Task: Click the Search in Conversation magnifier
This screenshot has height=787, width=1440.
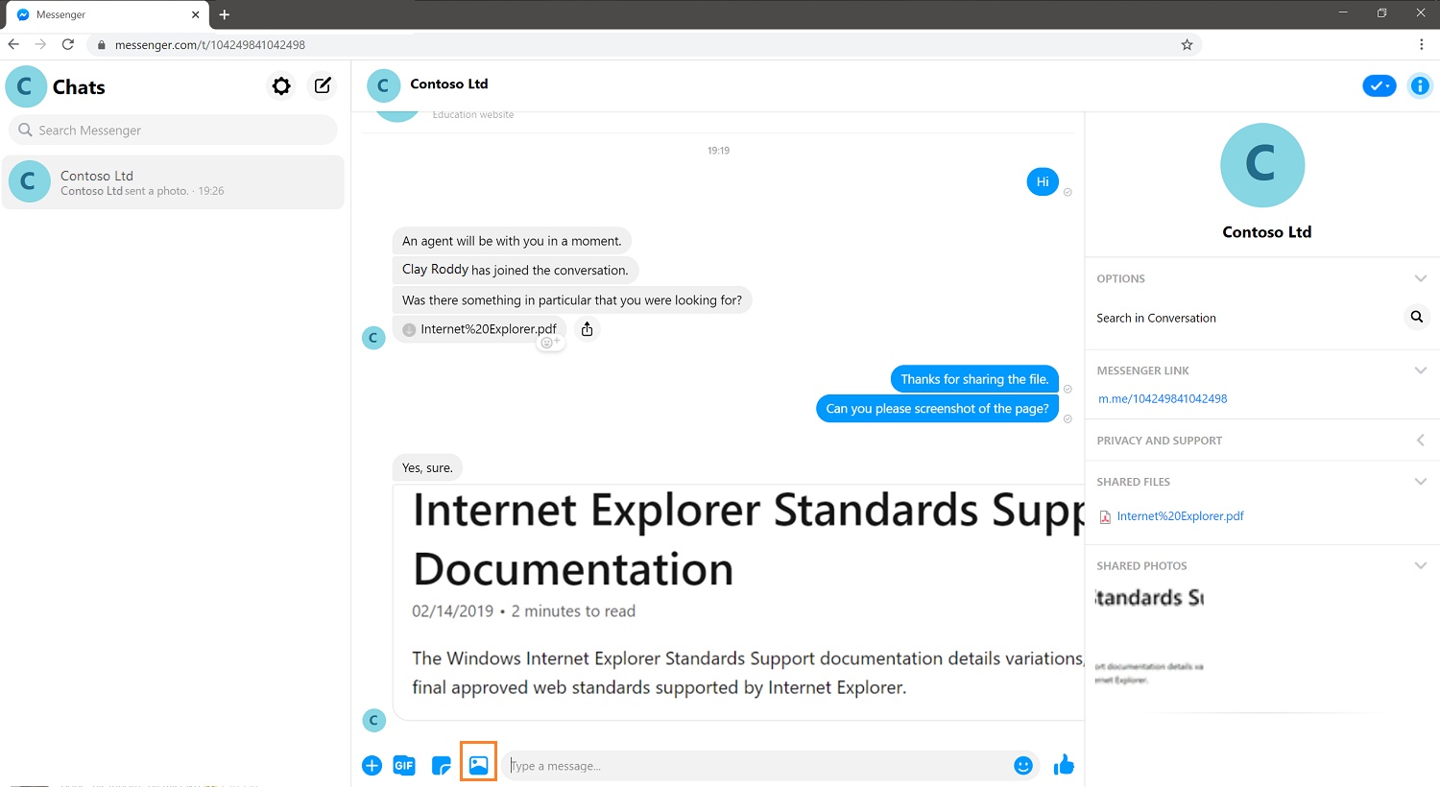Action: [x=1417, y=317]
